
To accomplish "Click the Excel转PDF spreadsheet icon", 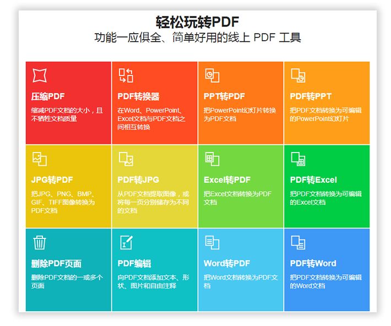I will click(x=212, y=159).
